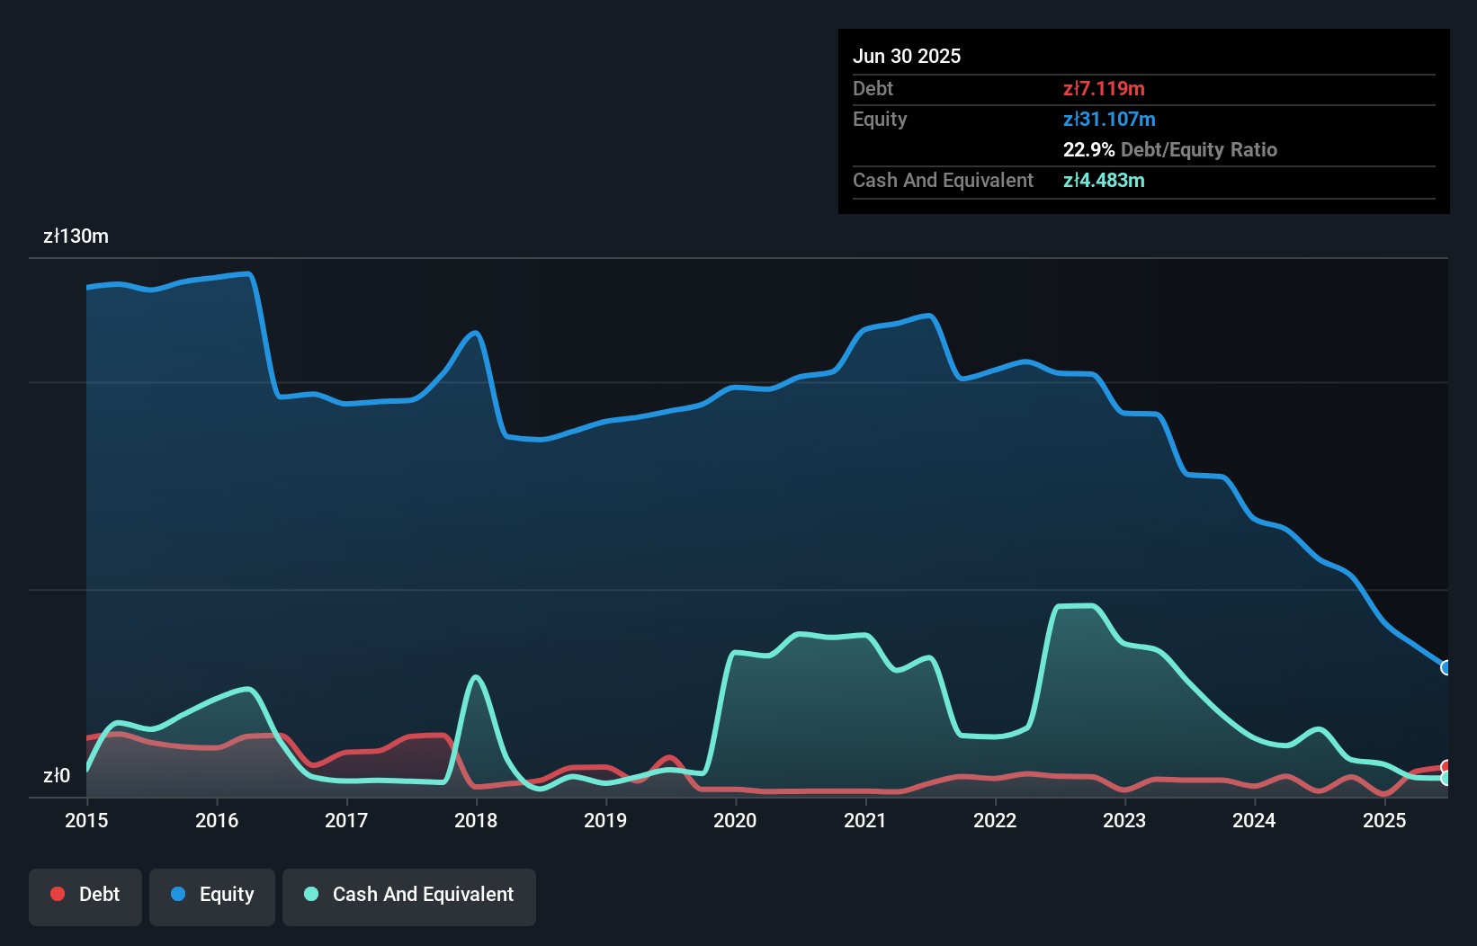Click the blue Equity endpoint marker
1477x946 pixels.
pyautogui.click(x=1446, y=667)
